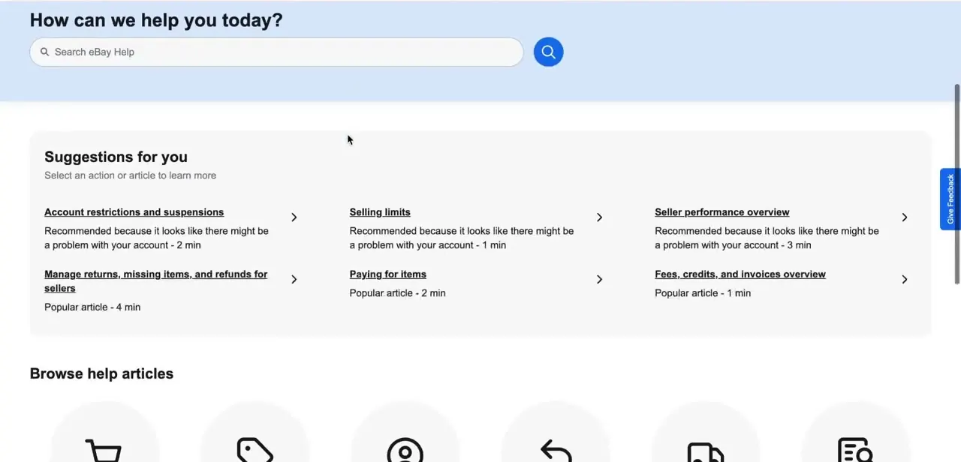
Task: Click the blue search magnifier button
Action: [x=548, y=52]
